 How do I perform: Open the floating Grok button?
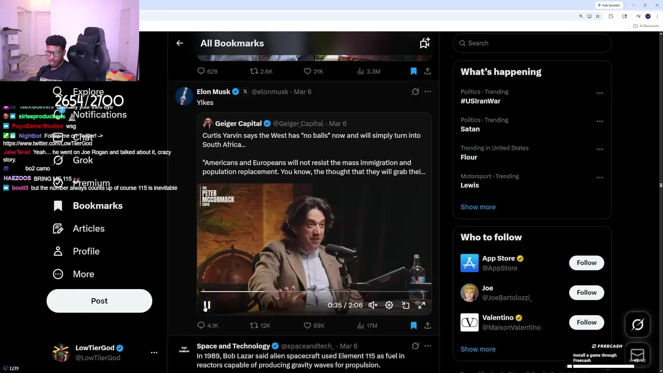tap(638, 324)
